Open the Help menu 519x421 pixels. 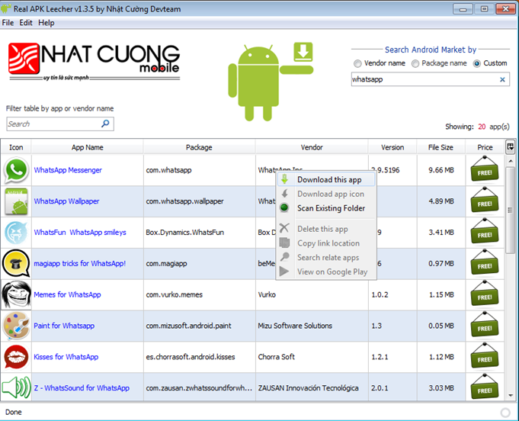pyautogui.click(x=46, y=23)
